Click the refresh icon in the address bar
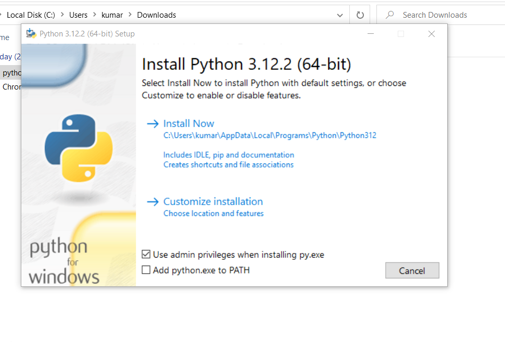Screen dimensions: 505x342 pyautogui.click(x=359, y=15)
